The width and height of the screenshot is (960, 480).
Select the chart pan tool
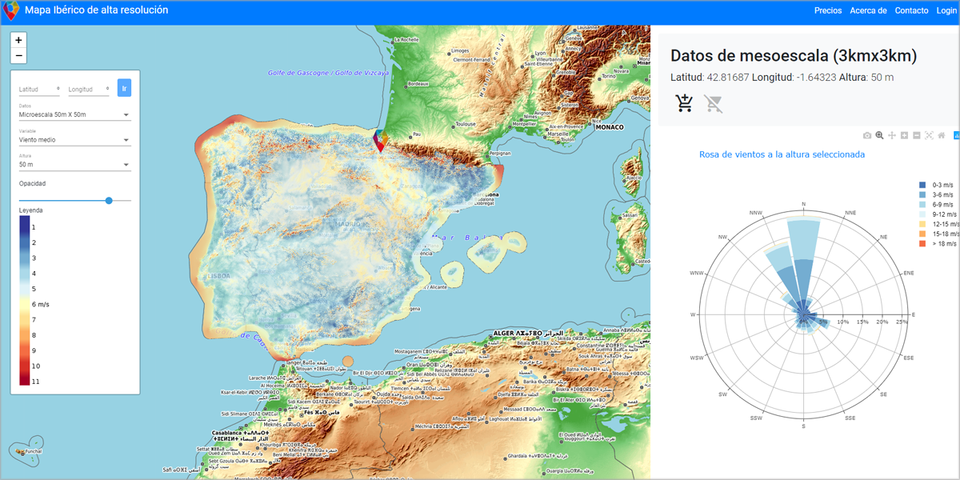[x=892, y=136]
